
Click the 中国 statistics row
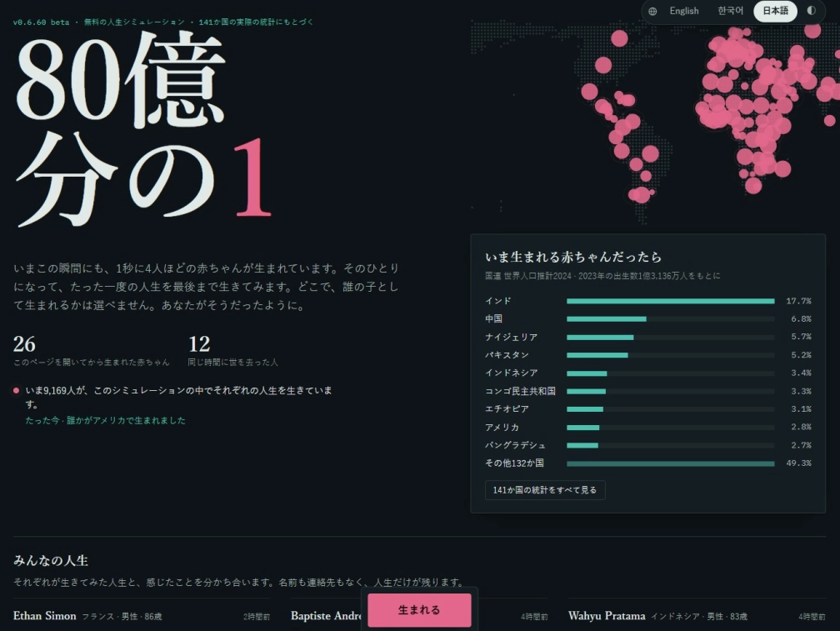pos(648,318)
